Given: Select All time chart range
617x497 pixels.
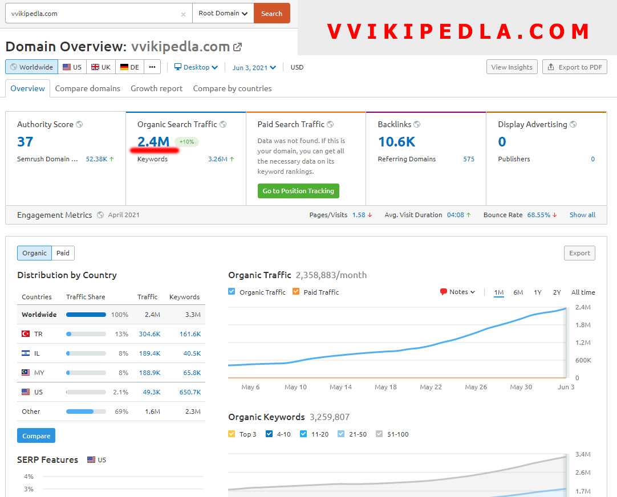Looking at the screenshot, I should pyautogui.click(x=583, y=292).
